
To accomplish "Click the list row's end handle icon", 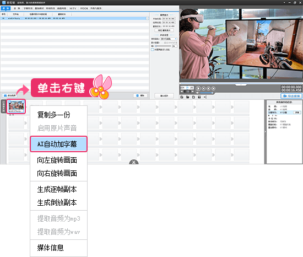I will click(x=148, y=18).
